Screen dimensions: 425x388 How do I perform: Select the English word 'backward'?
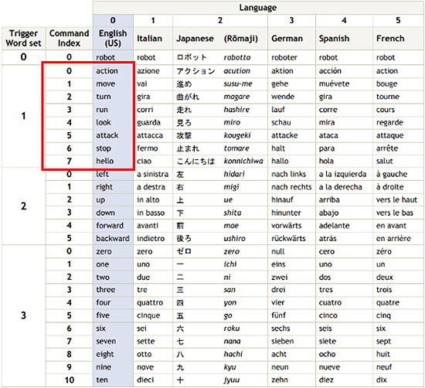pyautogui.click(x=113, y=239)
